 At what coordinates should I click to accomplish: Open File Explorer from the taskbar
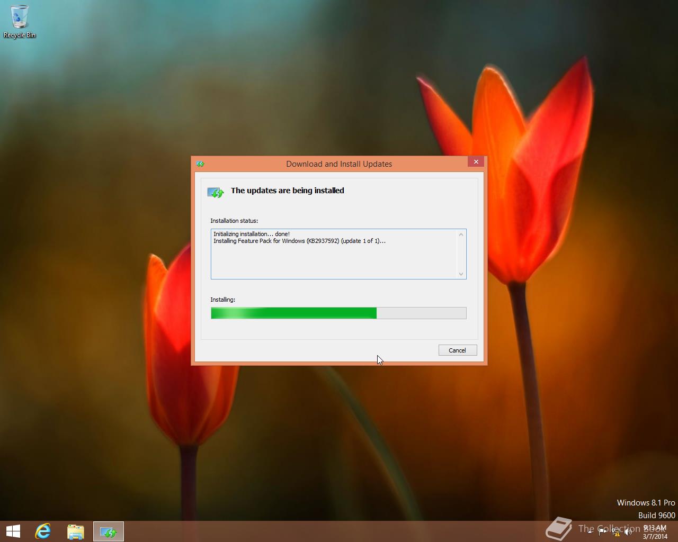[x=76, y=531]
